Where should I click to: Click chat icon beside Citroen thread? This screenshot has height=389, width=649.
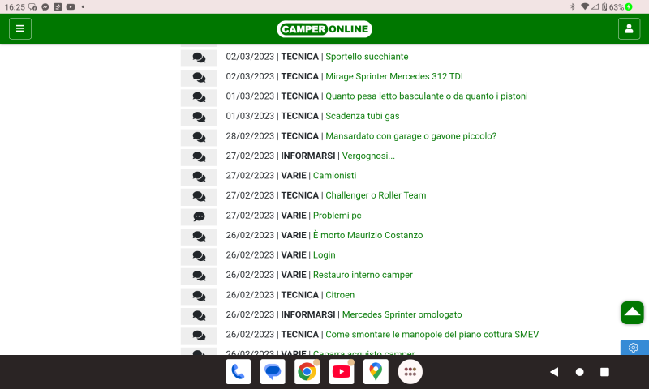pos(199,295)
